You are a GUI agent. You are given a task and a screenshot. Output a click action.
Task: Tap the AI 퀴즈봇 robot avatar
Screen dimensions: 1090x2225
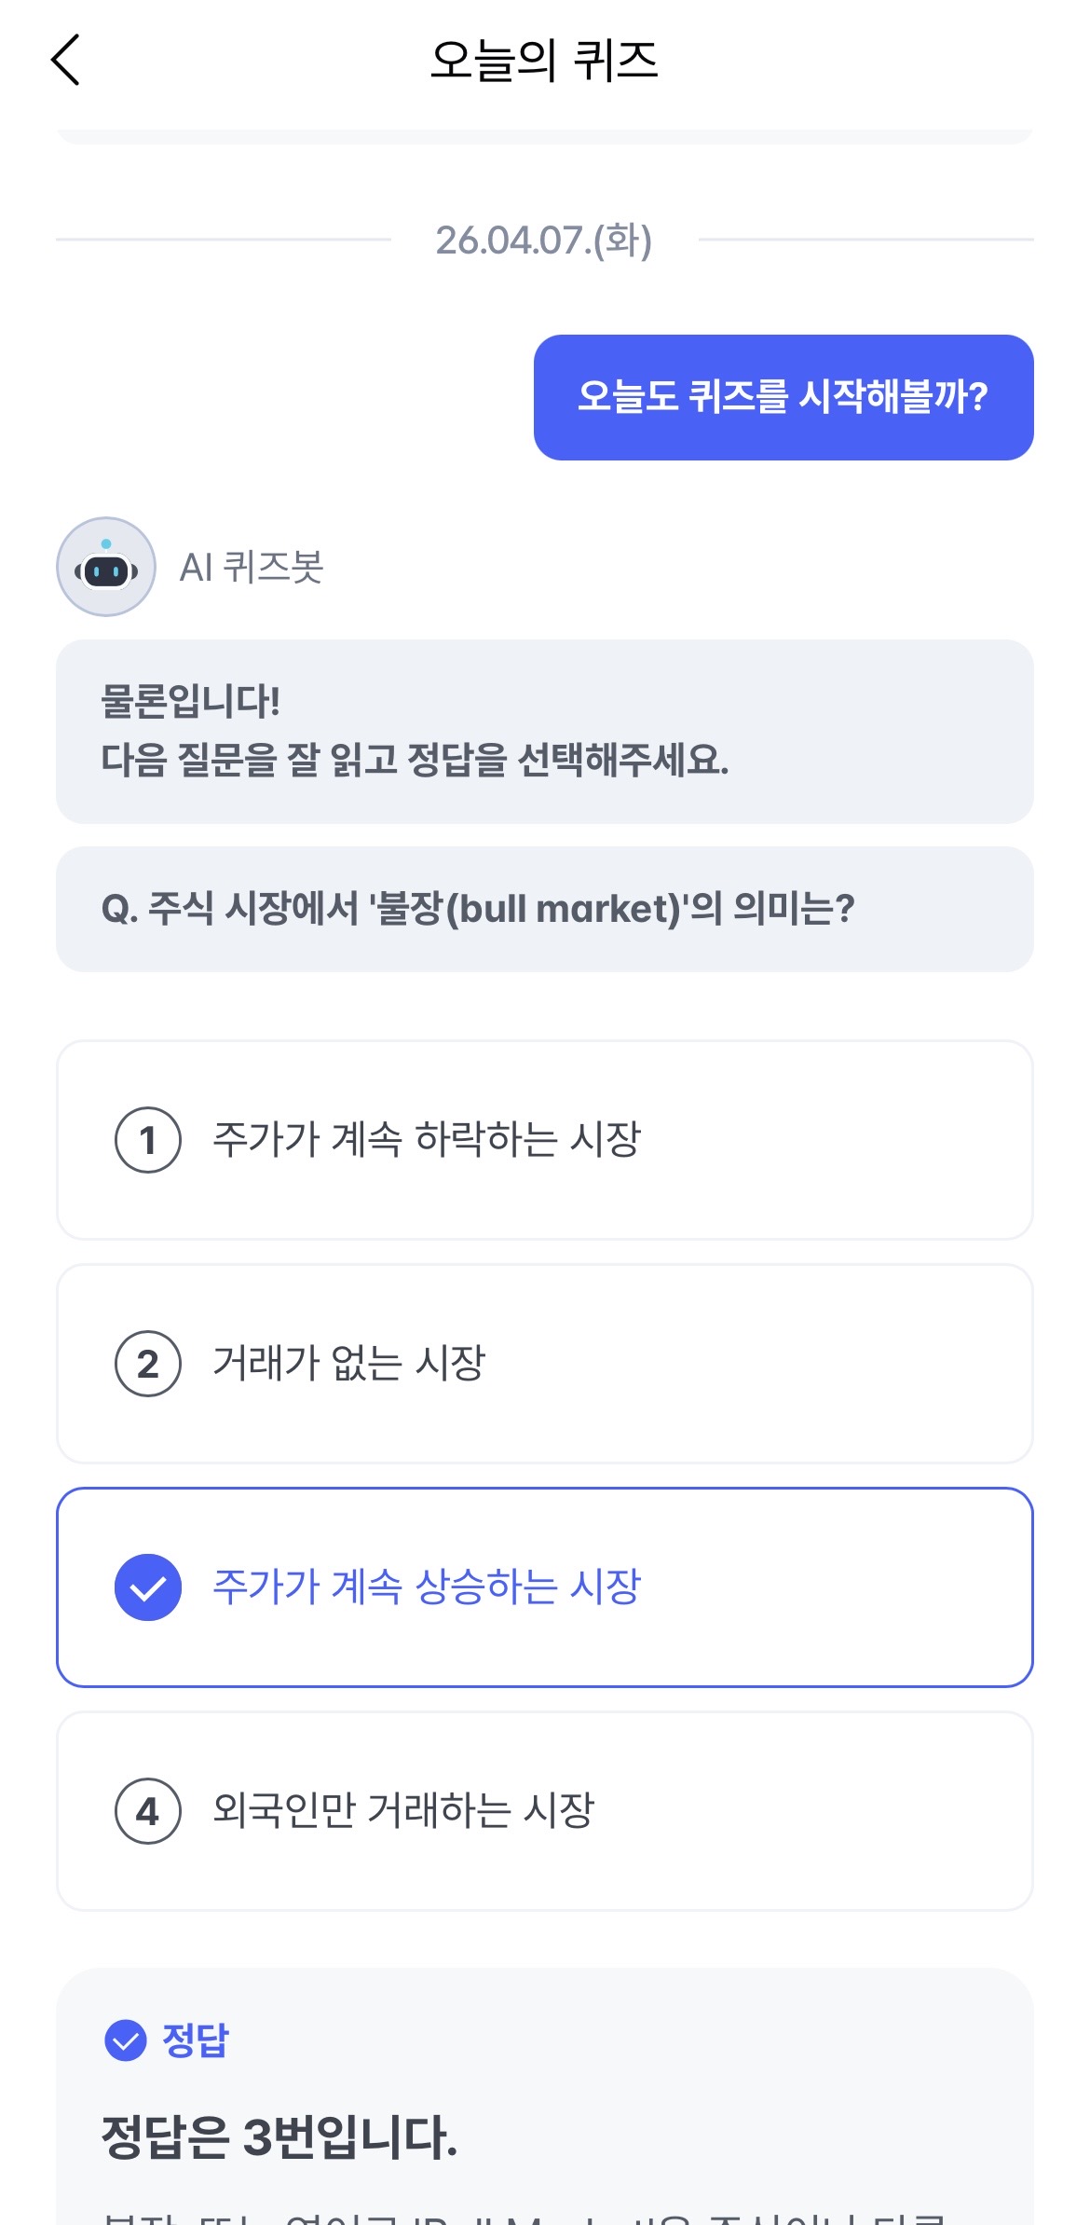(106, 567)
